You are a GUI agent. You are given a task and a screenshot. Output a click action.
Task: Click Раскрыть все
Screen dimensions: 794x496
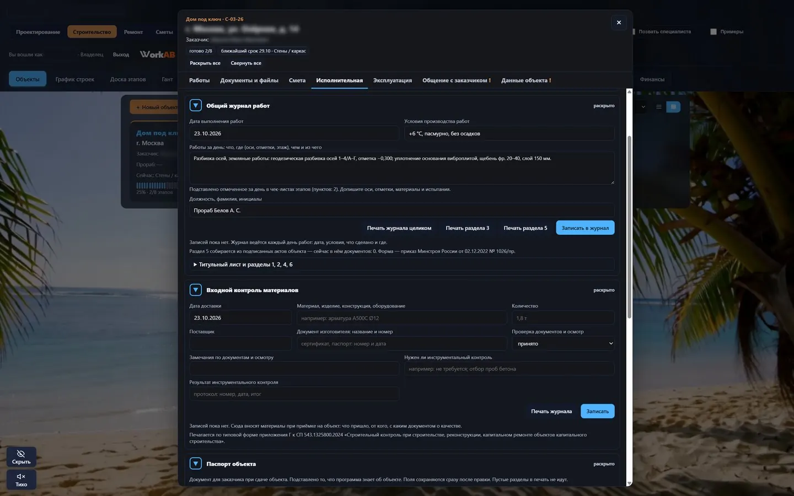205,63
